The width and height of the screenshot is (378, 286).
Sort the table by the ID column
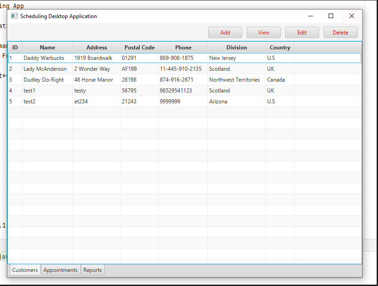(15, 47)
